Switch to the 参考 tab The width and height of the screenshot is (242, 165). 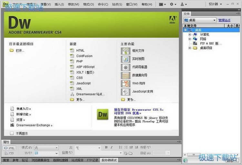[15, 160]
